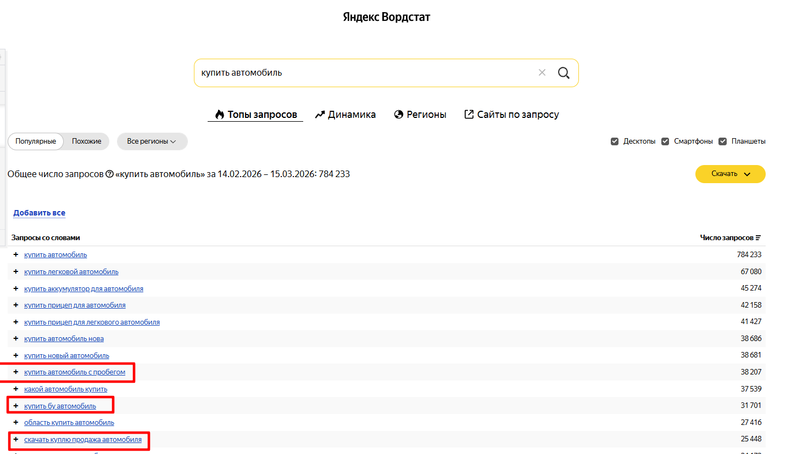
Task: Open the 'купить автомобиль с пробегом' link
Action: pyautogui.click(x=75, y=372)
